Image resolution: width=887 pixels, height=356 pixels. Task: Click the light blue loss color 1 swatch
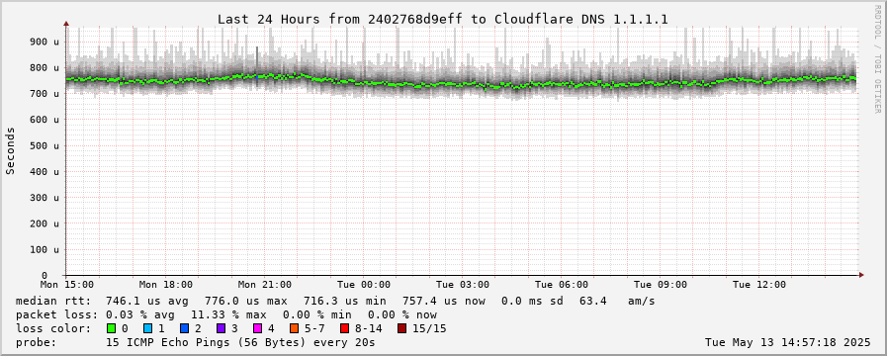pyautogui.click(x=147, y=328)
